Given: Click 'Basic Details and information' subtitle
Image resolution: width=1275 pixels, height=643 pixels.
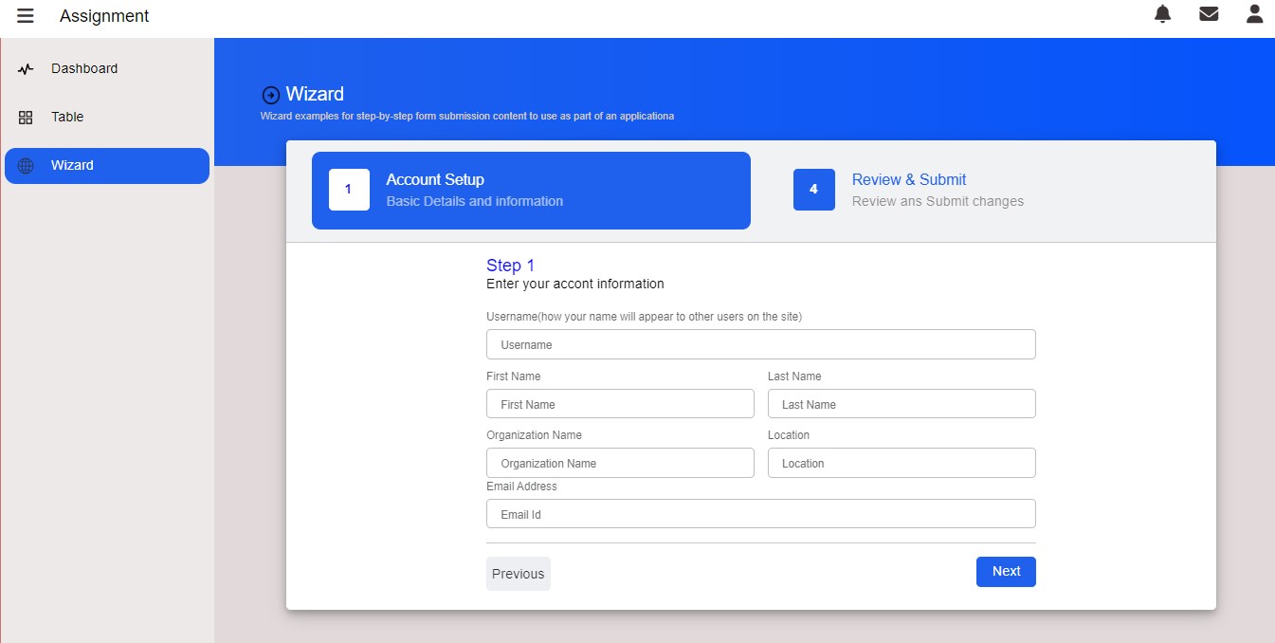Looking at the screenshot, I should 475,201.
